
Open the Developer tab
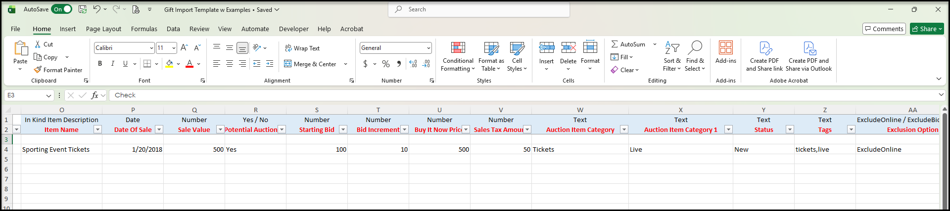[x=293, y=29]
